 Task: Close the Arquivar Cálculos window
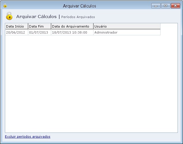tap(175, 6)
